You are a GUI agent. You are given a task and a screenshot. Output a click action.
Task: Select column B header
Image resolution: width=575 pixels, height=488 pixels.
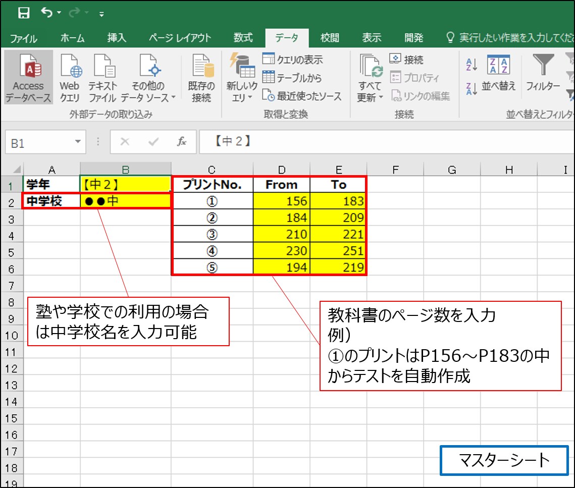pyautogui.click(x=125, y=170)
